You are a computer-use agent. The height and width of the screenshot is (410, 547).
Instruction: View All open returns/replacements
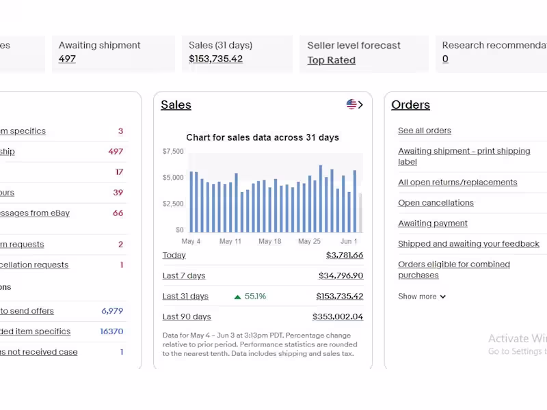[x=457, y=182]
